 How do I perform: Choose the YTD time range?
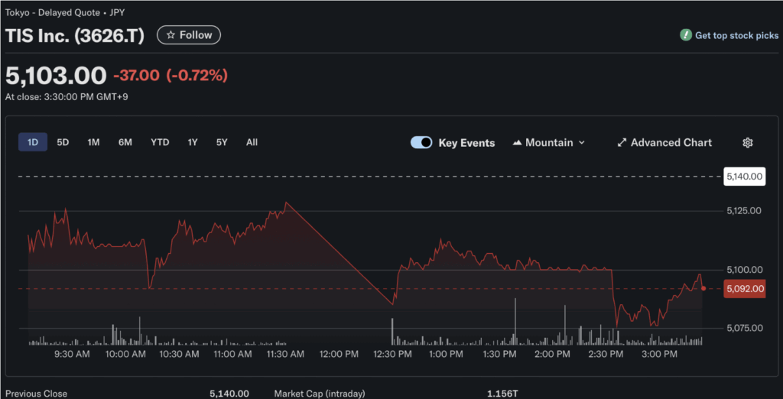click(x=160, y=142)
